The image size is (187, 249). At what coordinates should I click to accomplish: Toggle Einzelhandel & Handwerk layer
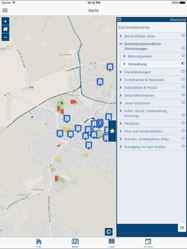coord(183,79)
